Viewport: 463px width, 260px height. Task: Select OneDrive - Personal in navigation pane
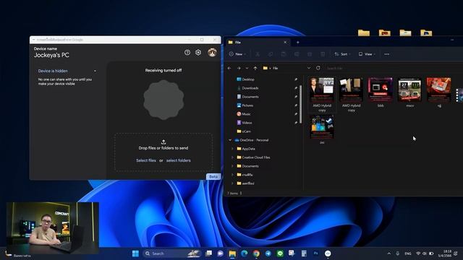pyautogui.click(x=254, y=140)
